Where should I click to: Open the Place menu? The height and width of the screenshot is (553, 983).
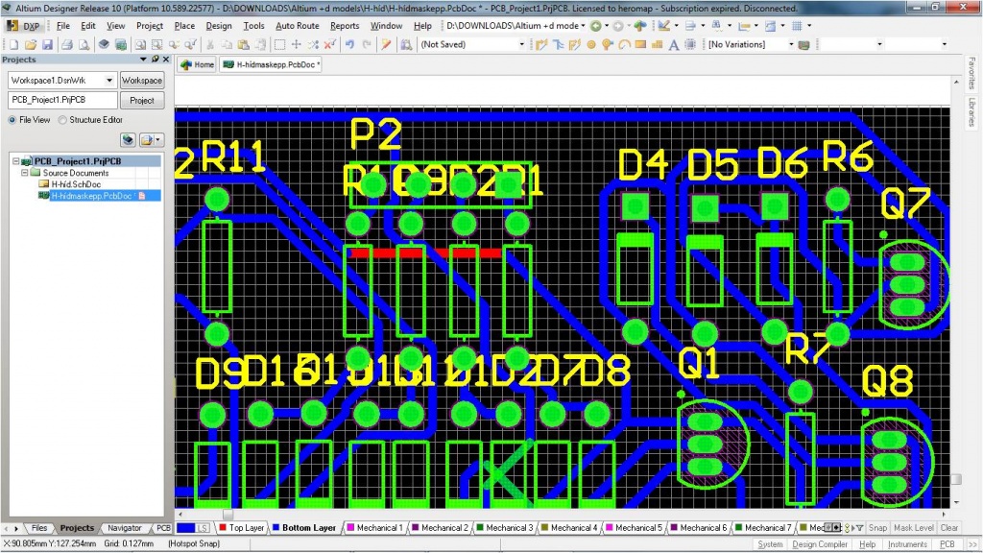(x=184, y=26)
